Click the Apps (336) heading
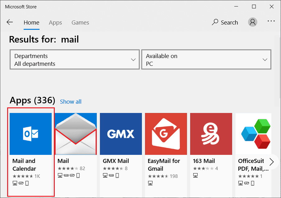Viewport: 281px width, 198px height. pos(32,100)
